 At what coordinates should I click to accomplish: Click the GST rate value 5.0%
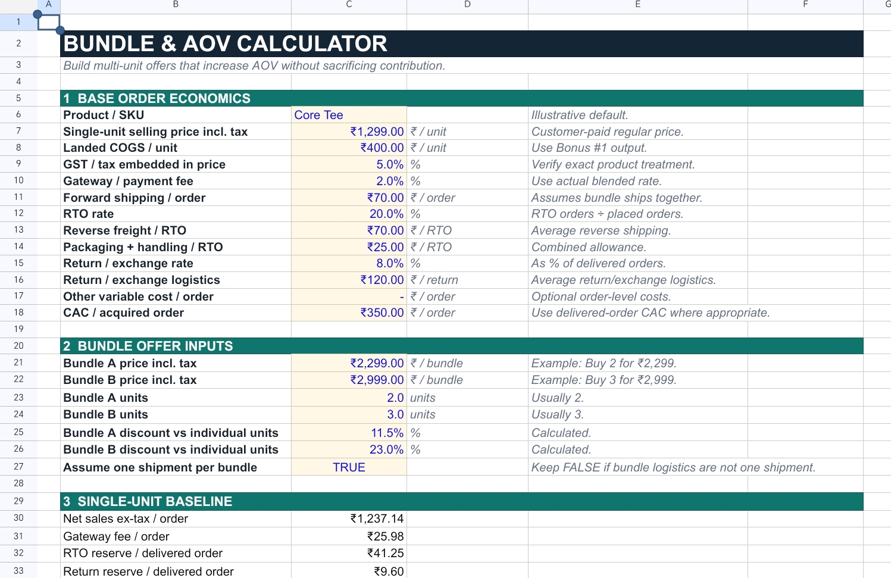[390, 164]
